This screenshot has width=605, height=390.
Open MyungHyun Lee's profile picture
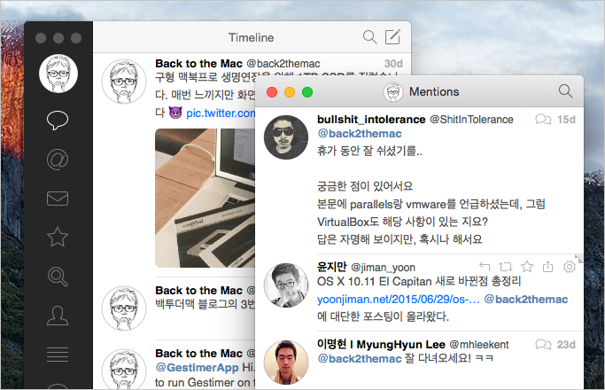[x=286, y=363]
